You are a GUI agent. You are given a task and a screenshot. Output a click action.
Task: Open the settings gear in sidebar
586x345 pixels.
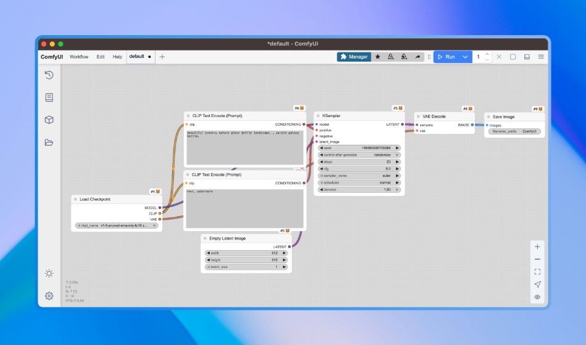(49, 296)
